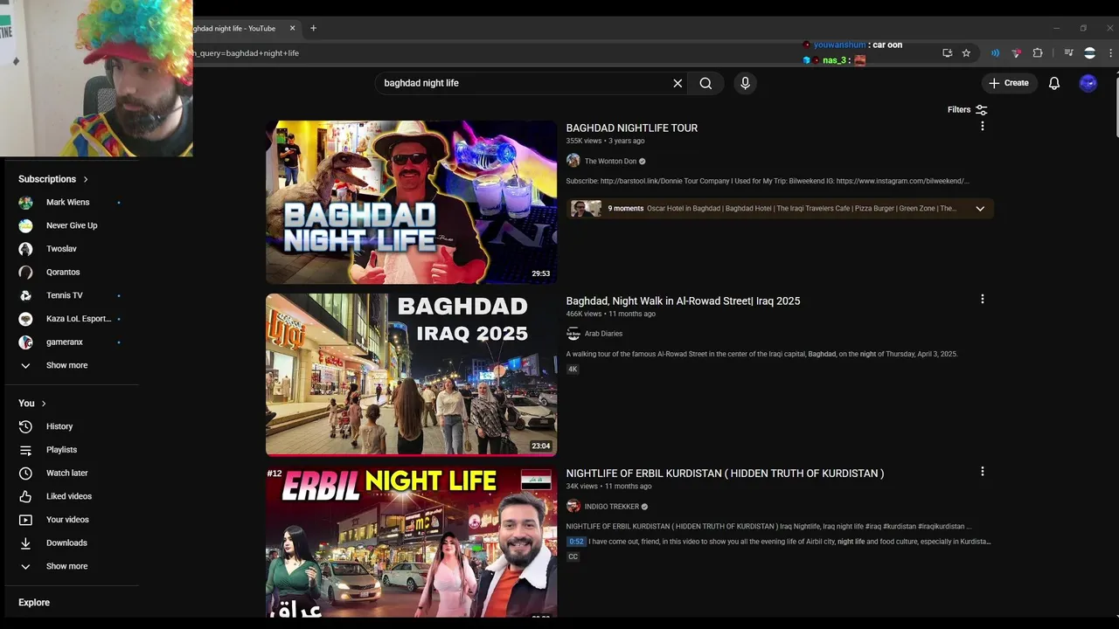Open The Wonton Don channel name
The height and width of the screenshot is (629, 1119).
click(x=610, y=162)
